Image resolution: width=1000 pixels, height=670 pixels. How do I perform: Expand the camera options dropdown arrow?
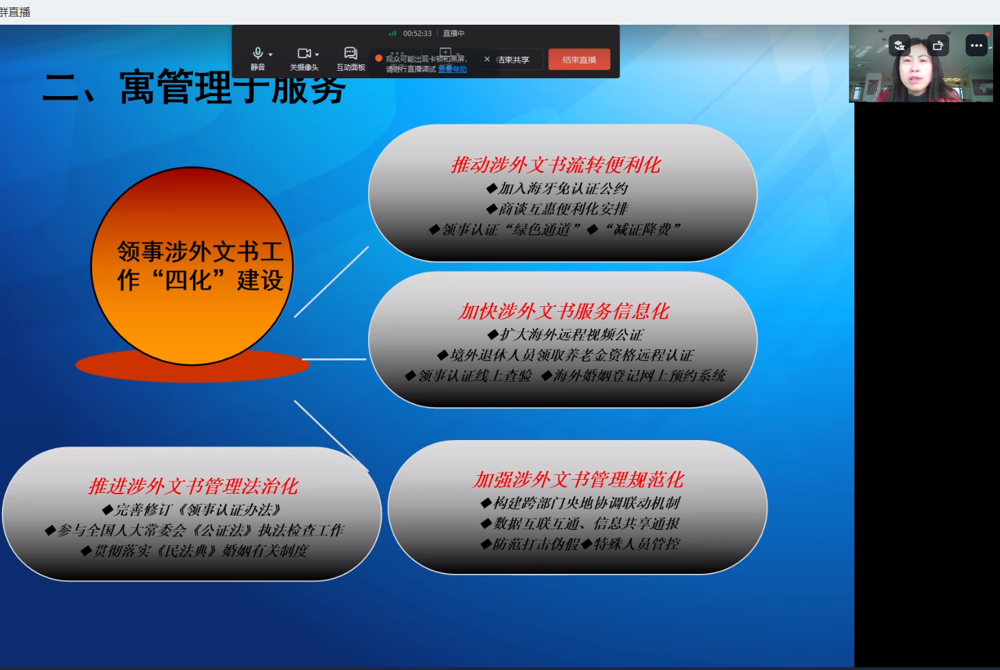pos(317,54)
